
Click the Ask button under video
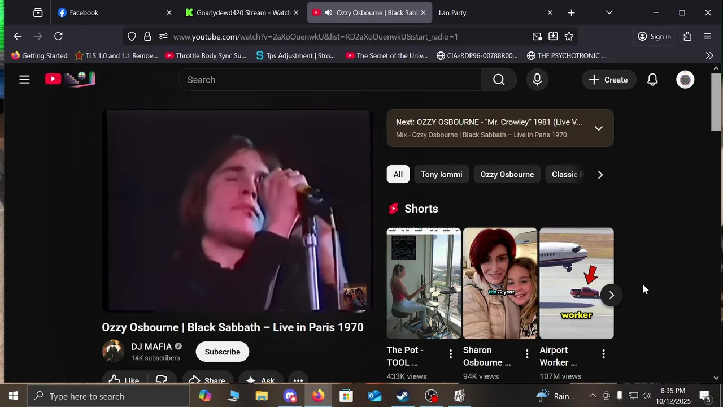click(x=261, y=380)
